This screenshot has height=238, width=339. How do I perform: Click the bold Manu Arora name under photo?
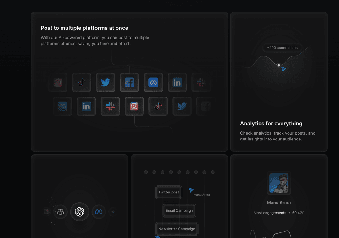click(279, 203)
